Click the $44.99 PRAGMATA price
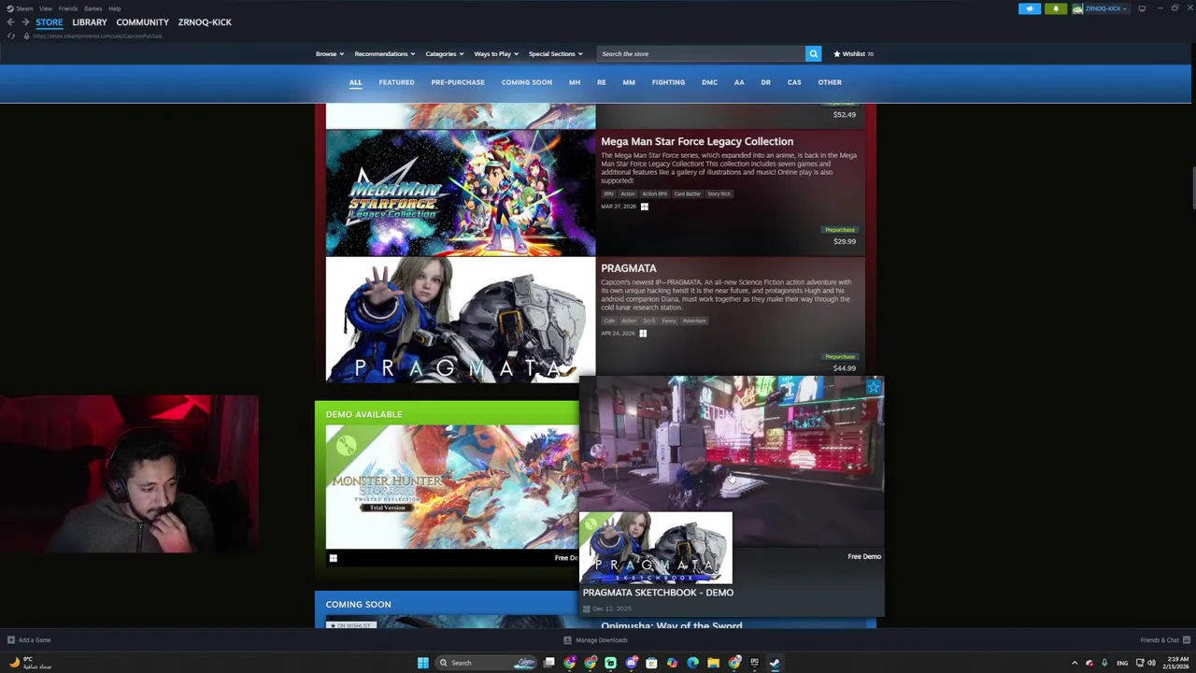 click(845, 368)
